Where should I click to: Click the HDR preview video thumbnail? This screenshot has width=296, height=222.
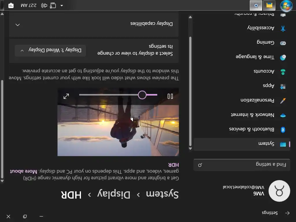tap(118, 122)
